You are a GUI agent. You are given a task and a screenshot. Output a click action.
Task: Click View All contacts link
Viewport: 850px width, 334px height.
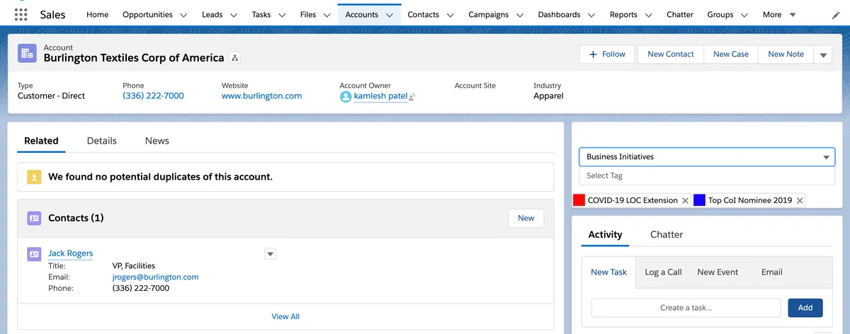[285, 316]
